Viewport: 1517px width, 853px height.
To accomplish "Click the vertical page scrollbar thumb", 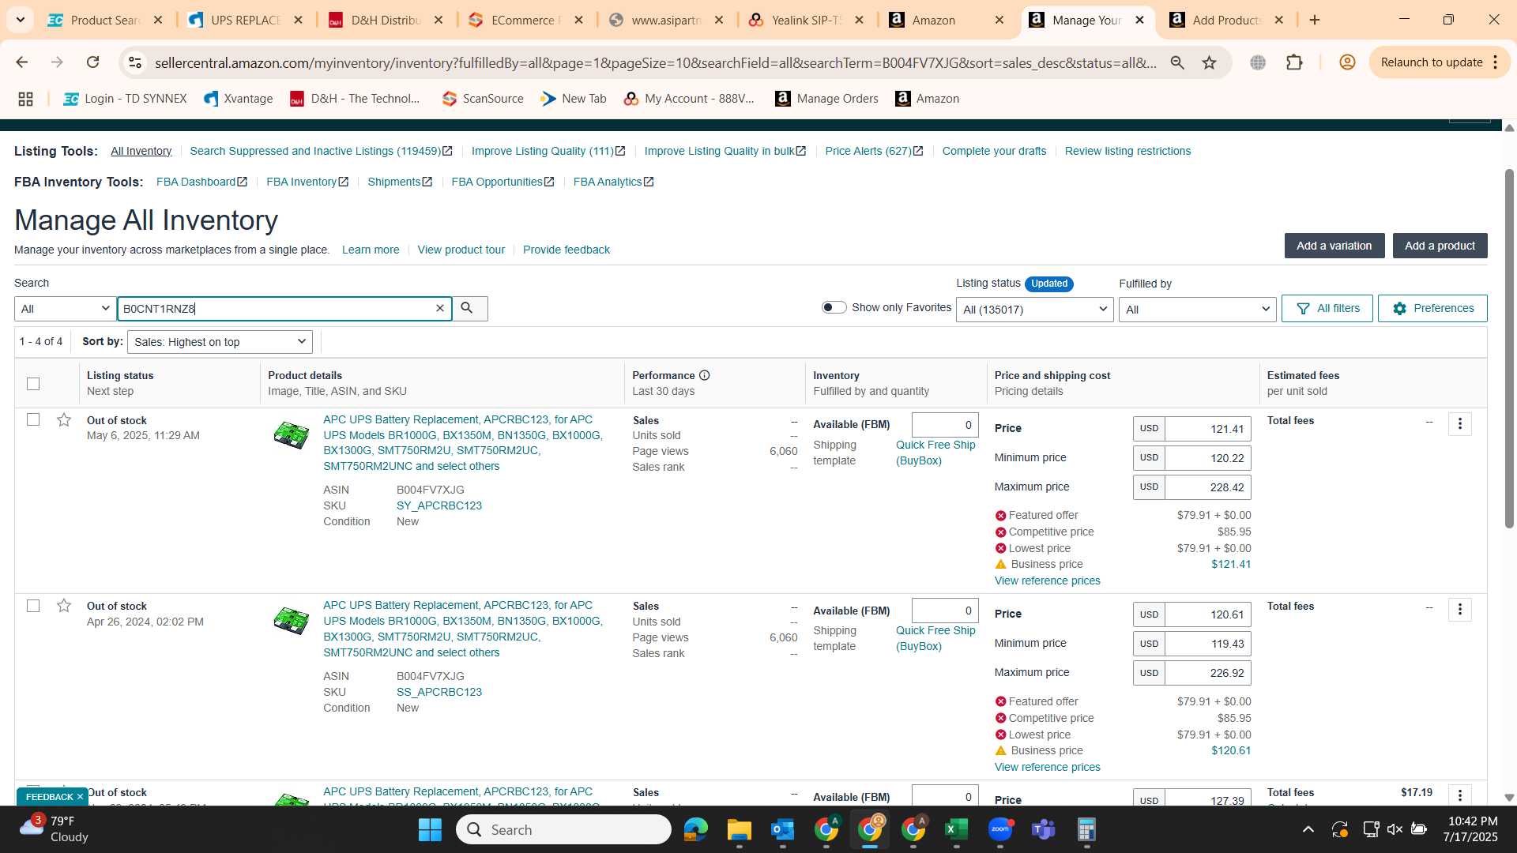I will [1509, 348].
